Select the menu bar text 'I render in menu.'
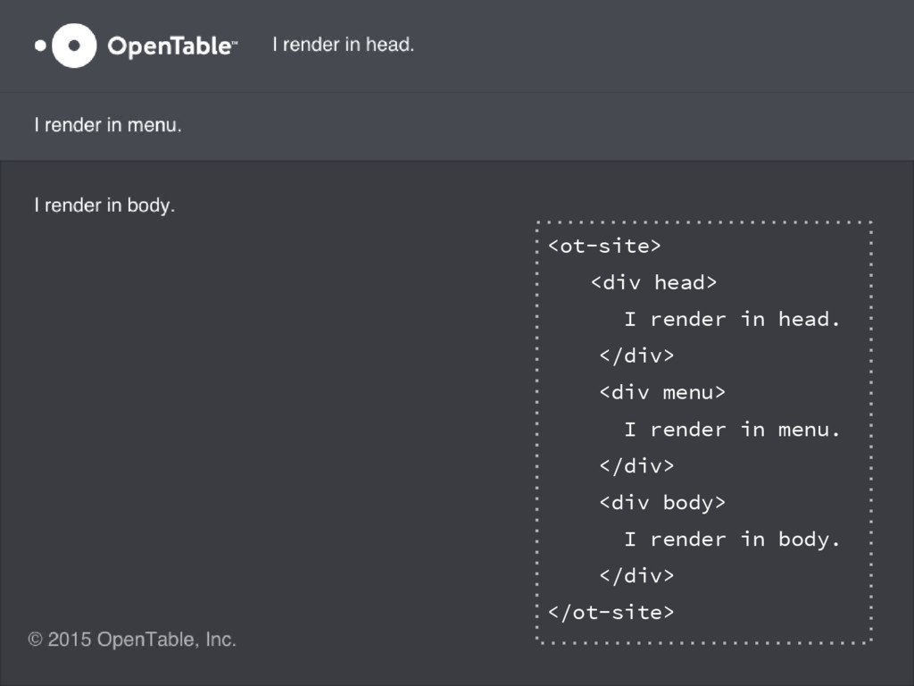This screenshot has width=914, height=686. point(108,125)
